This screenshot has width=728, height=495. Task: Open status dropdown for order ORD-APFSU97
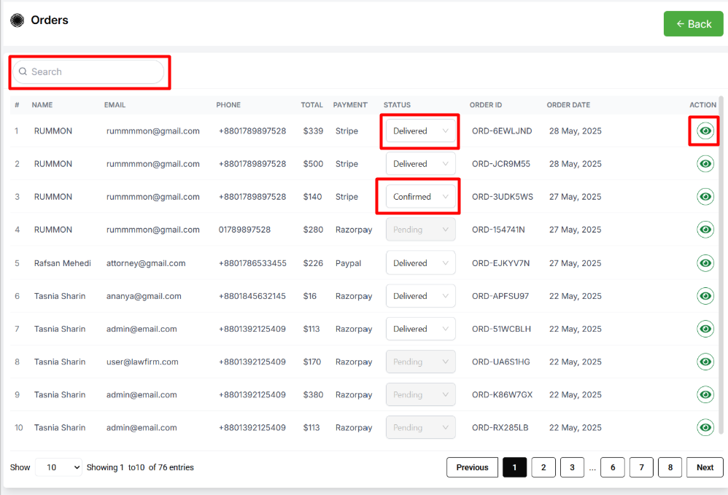(421, 296)
